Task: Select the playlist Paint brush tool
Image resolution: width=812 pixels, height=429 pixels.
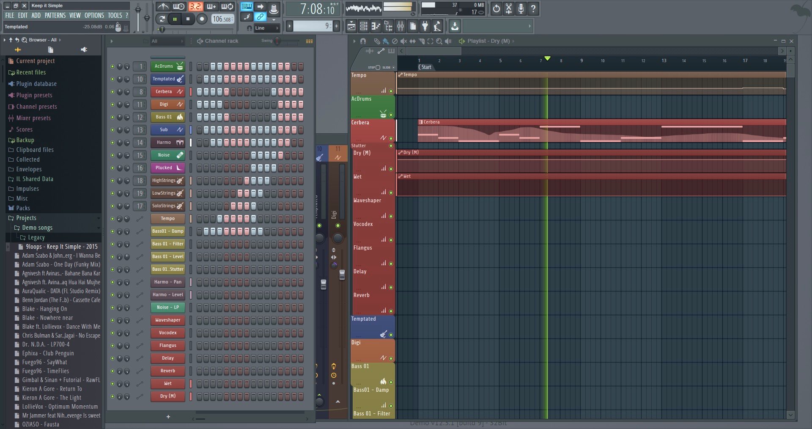Action: [x=385, y=41]
